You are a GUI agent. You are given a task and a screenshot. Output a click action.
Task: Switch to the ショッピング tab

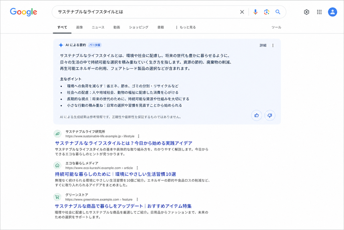(x=139, y=27)
